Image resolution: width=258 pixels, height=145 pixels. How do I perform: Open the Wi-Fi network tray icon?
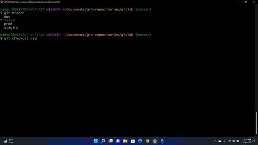point(230,141)
